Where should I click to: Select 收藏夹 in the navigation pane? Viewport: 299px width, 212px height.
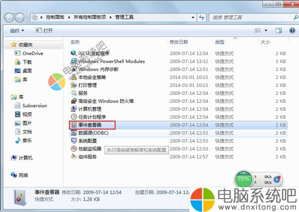point(25,45)
